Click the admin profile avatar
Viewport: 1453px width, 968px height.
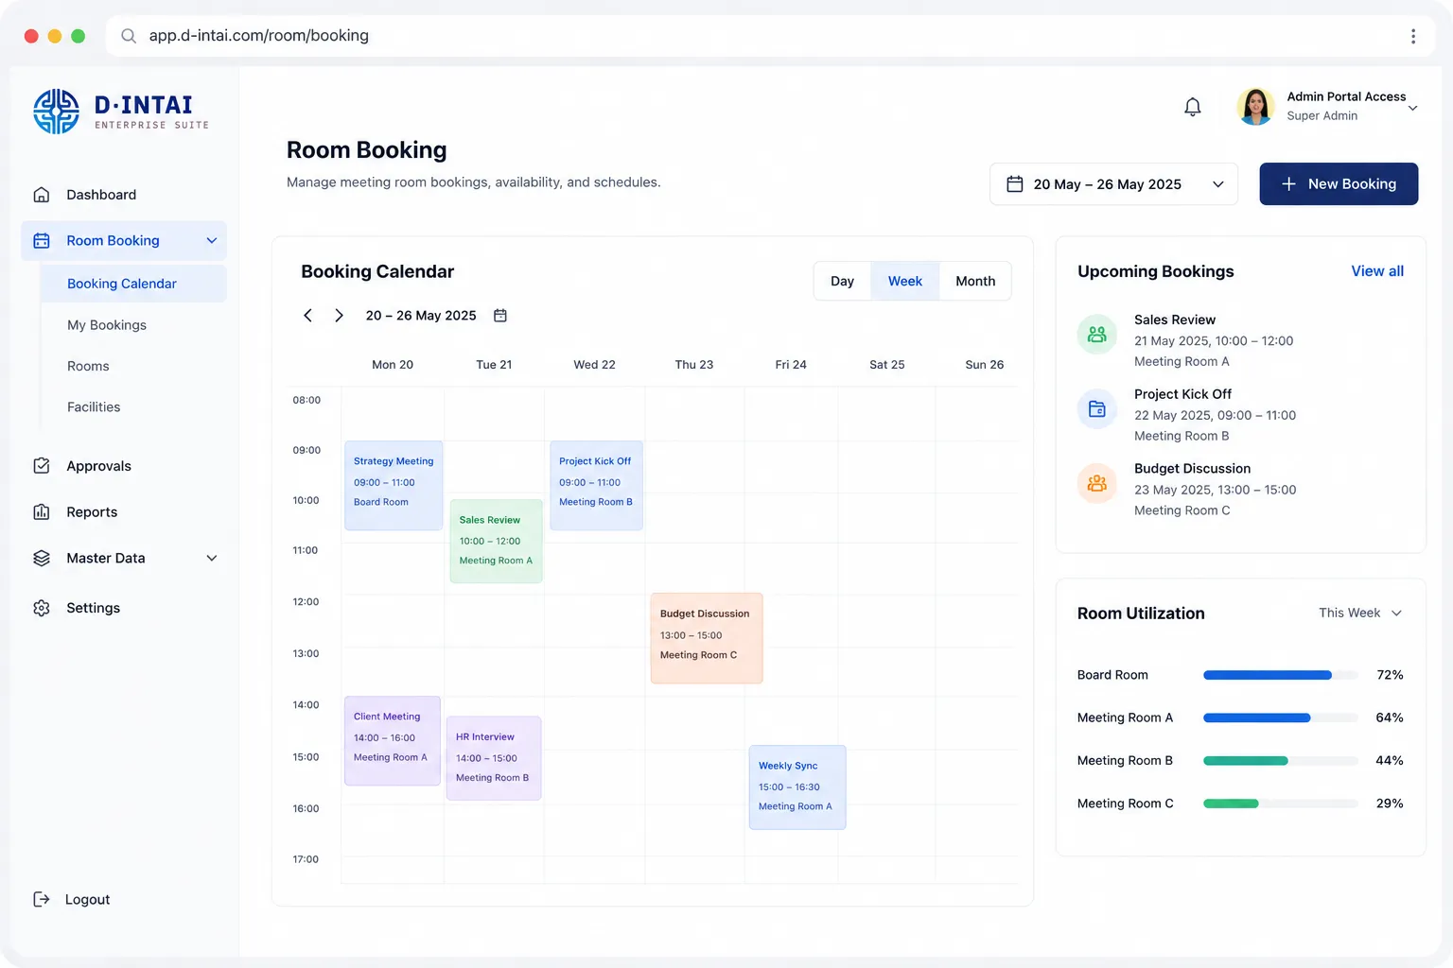tap(1256, 106)
